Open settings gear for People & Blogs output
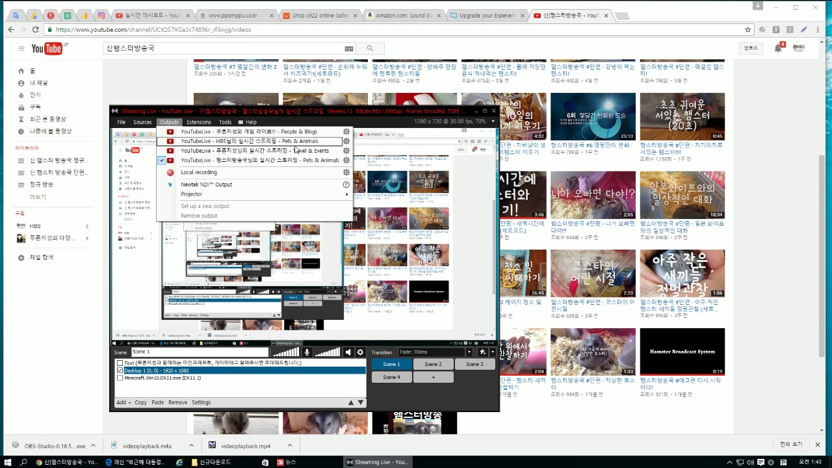The image size is (832, 468). (x=346, y=131)
